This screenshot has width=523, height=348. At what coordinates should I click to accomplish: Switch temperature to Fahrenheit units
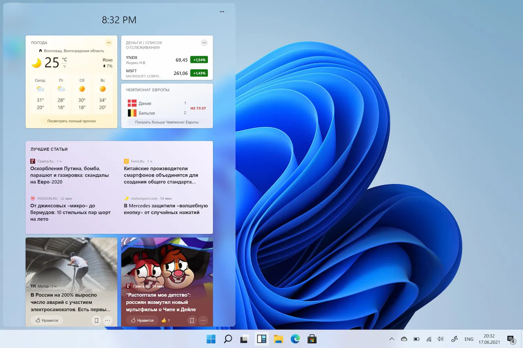tap(65, 67)
